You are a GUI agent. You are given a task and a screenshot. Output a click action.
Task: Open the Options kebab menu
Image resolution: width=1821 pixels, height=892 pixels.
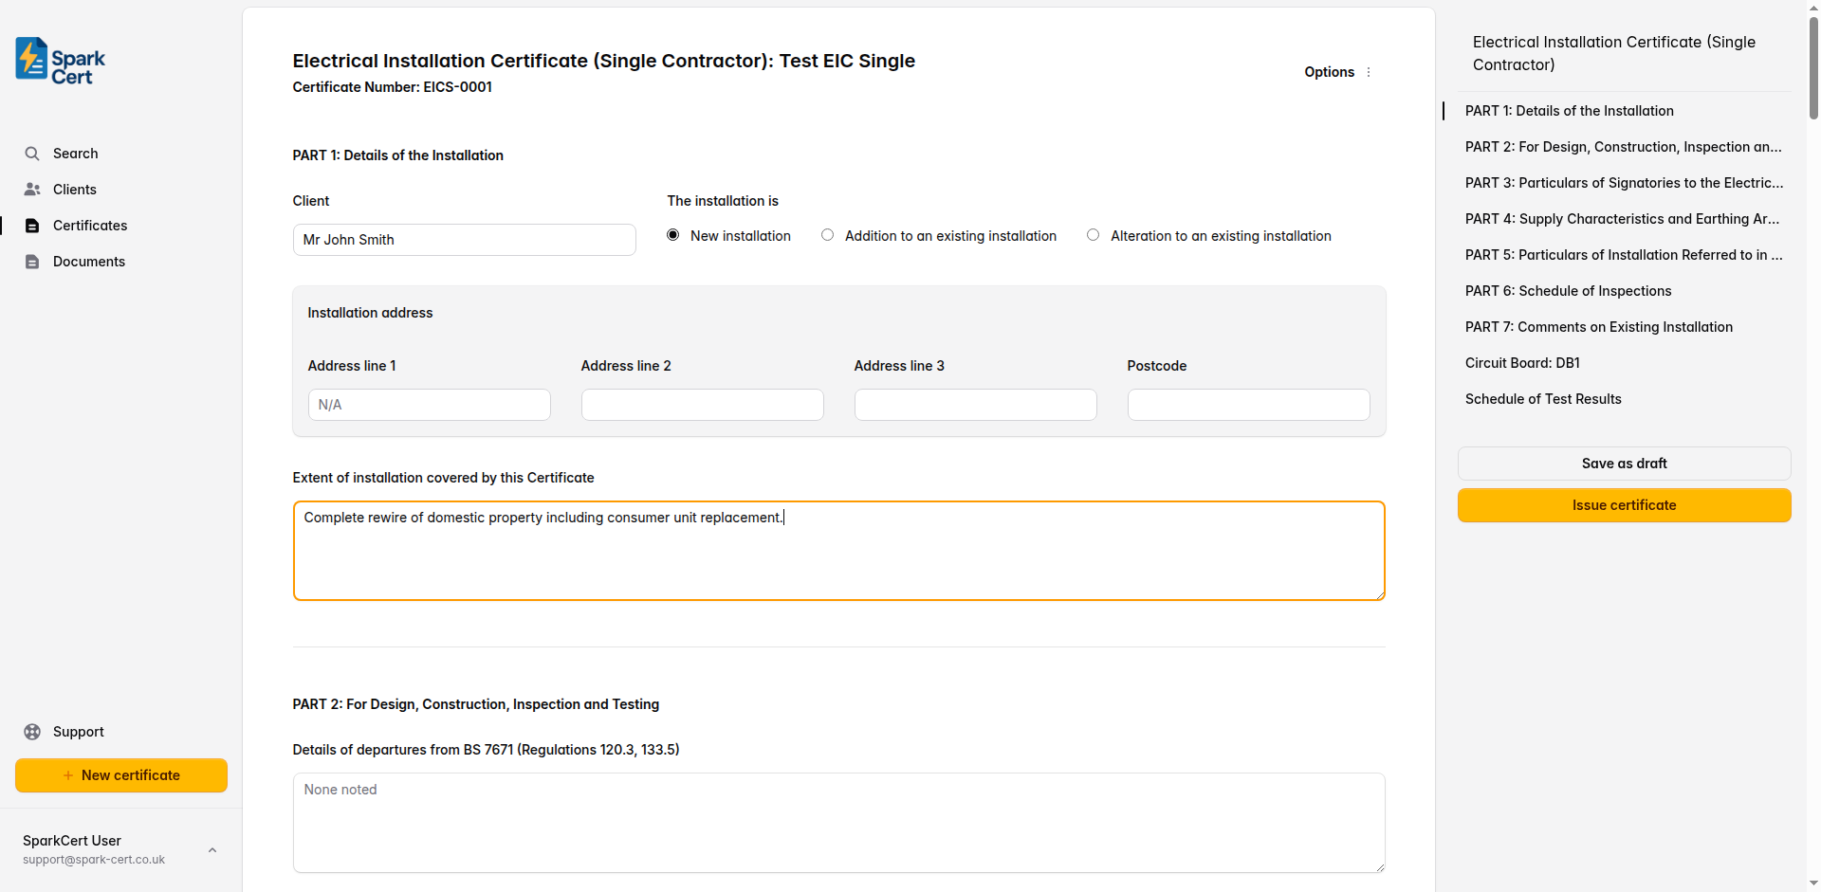pyautogui.click(x=1369, y=71)
